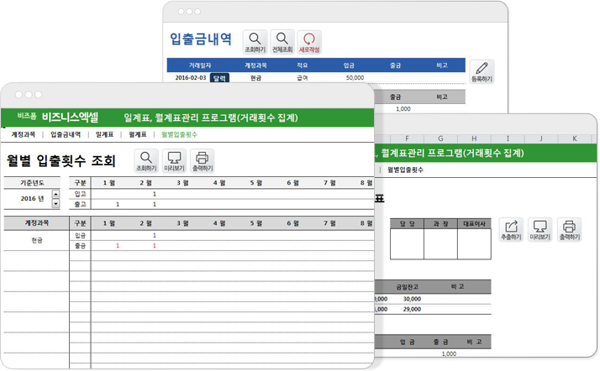
Task: Decrease 기준년도 with the down spinner arrow
Action: 55,203
